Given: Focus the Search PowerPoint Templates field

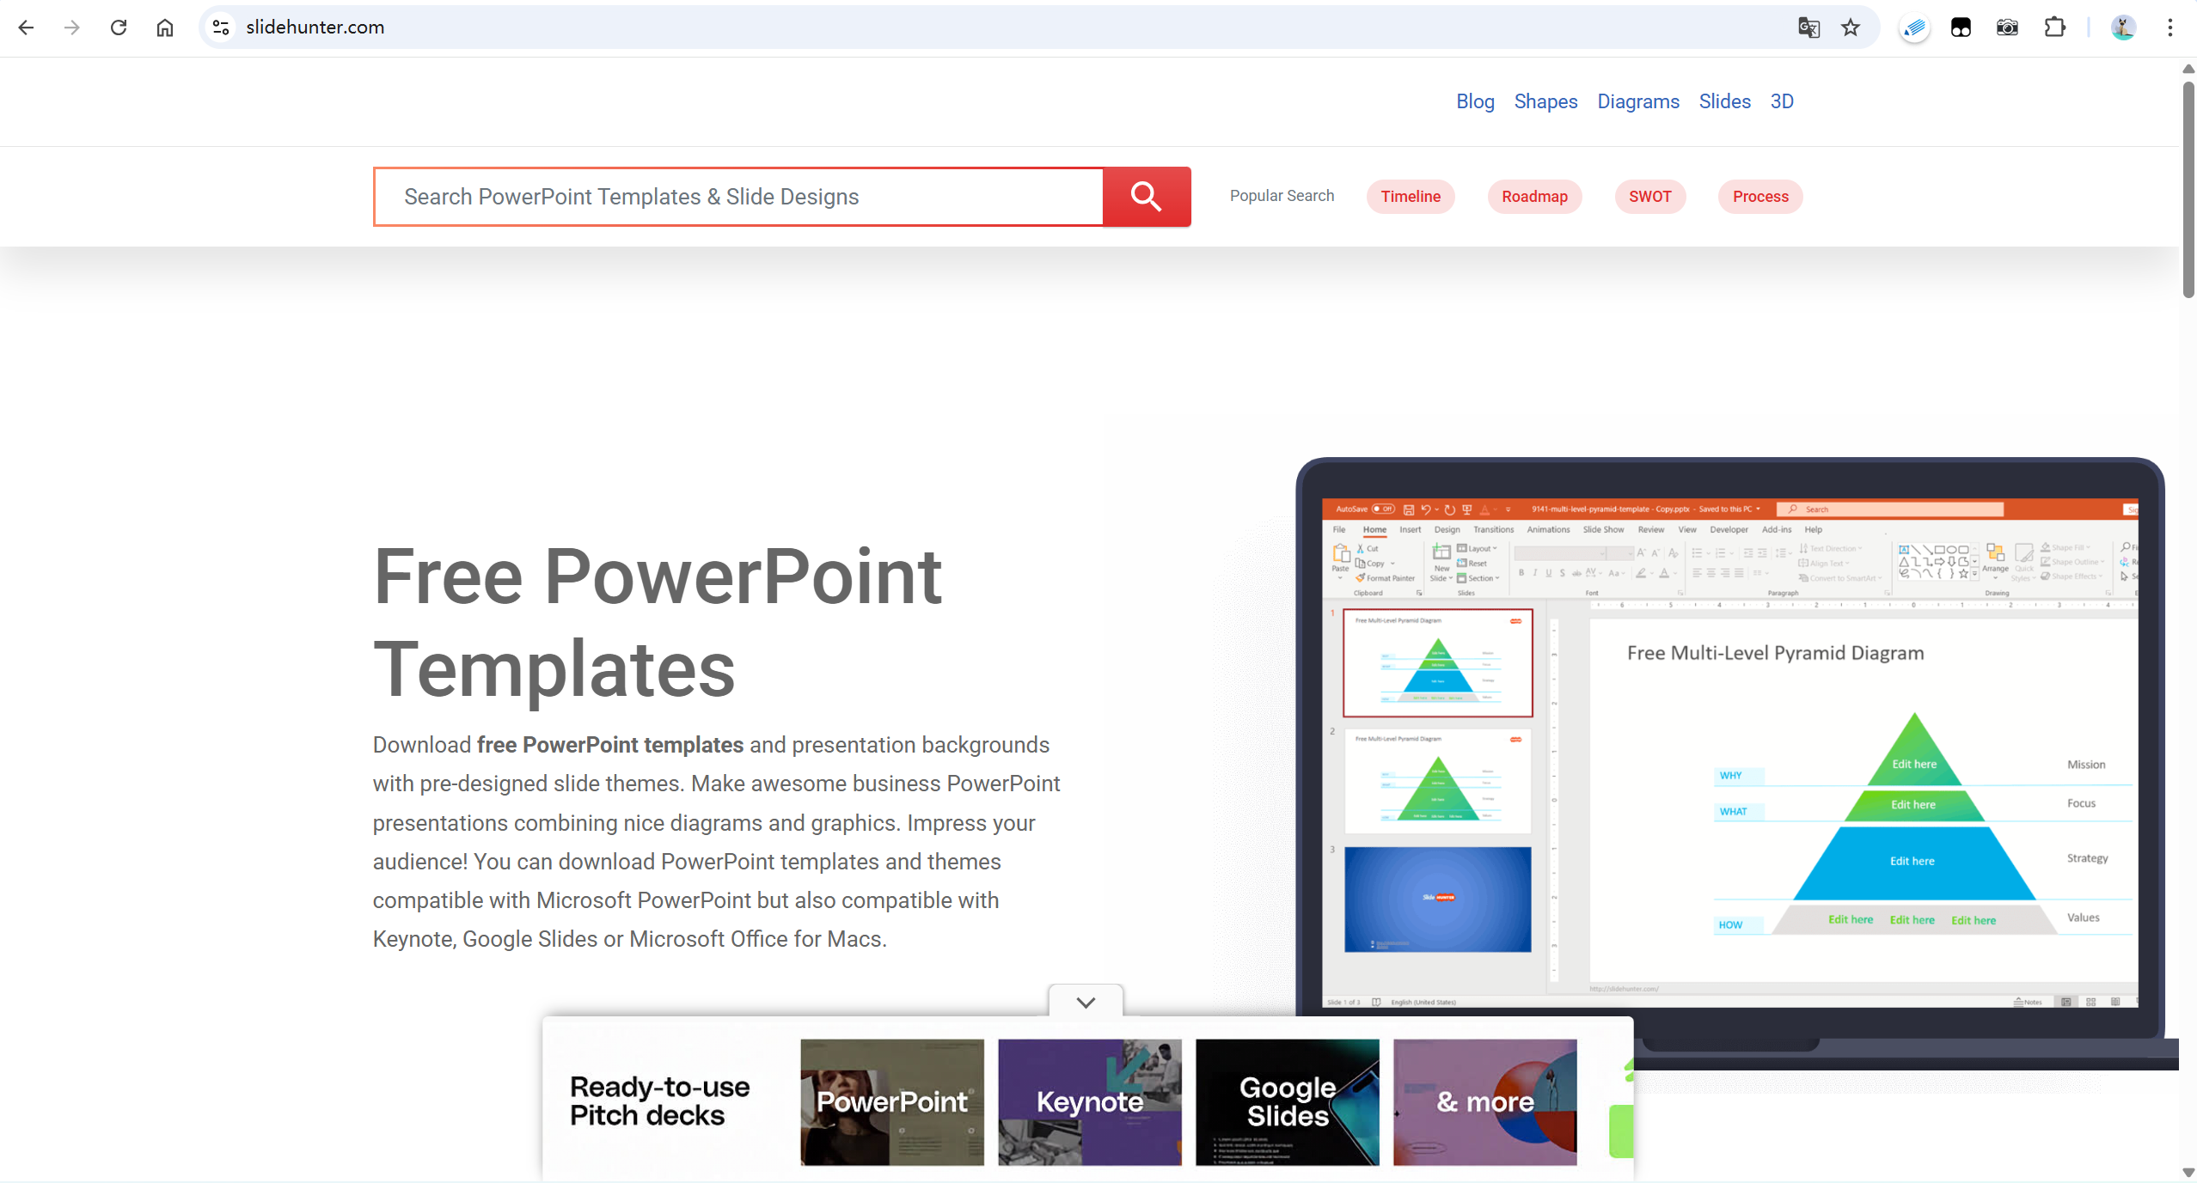Looking at the screenshot, I should click(739, 197).
